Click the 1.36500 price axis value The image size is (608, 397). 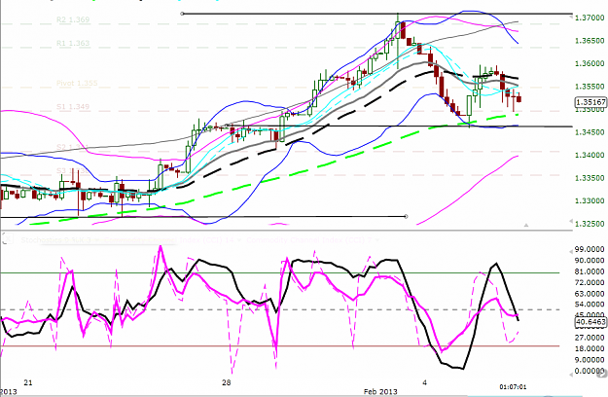(590, 41)
